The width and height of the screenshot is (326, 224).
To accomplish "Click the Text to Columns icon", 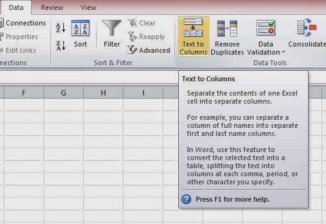I will pos(193,27).
